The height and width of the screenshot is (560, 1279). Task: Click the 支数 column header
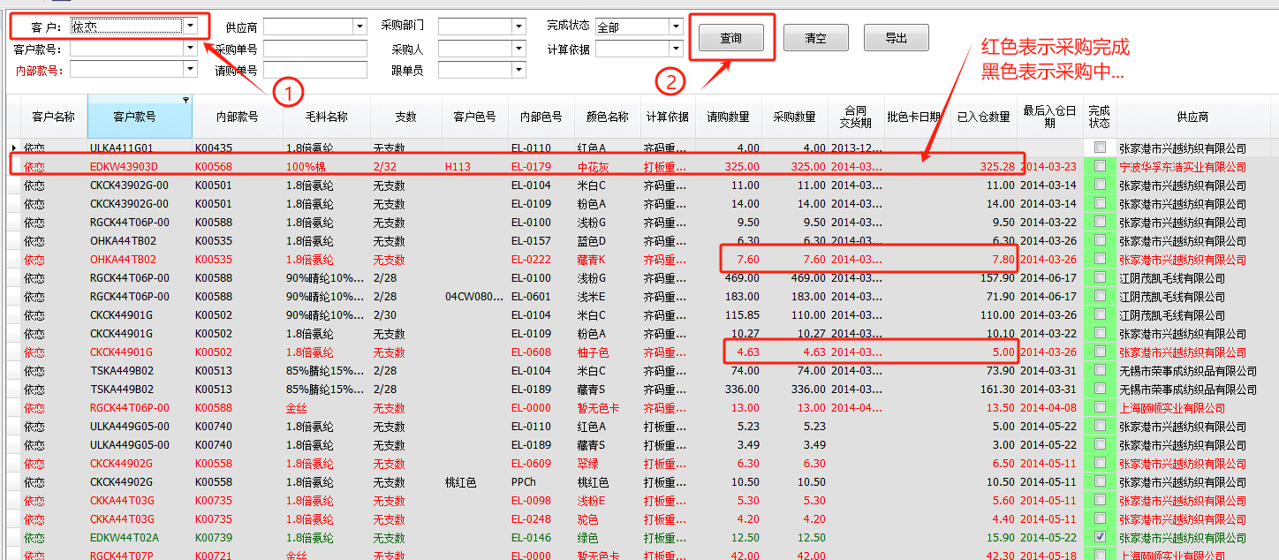coord(405,117)
